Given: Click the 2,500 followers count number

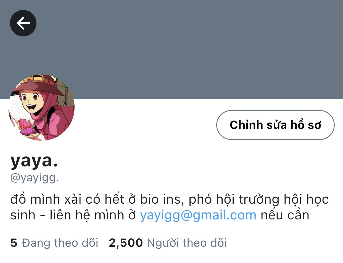Looking at the screenshot, I should pos(126,243).
